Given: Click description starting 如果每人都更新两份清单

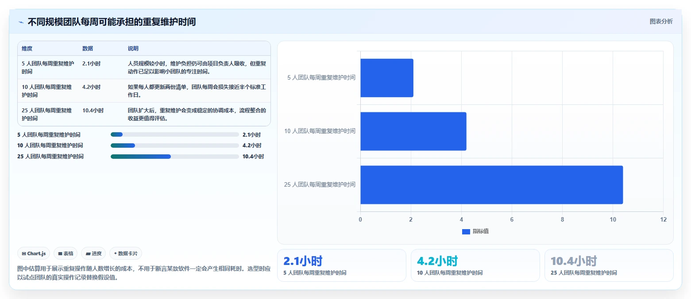Looking at the screenshot, I should (197, 91).
